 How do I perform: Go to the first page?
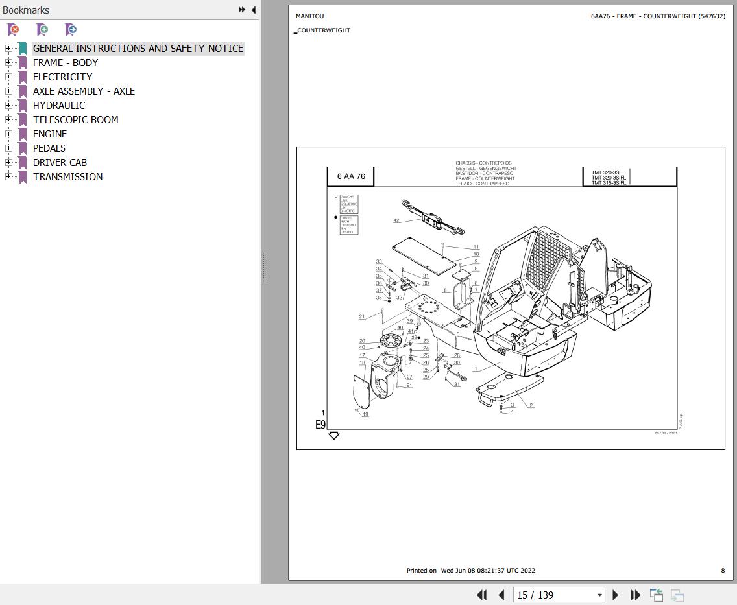click(482, 595)
